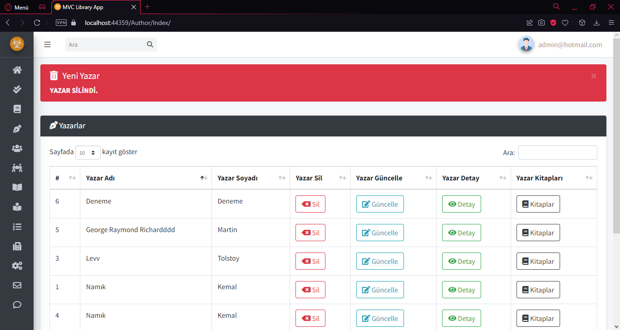Open the Easy Setup sliders icon
This screenshot has height=330, width=620.
[x=611, y=23]
